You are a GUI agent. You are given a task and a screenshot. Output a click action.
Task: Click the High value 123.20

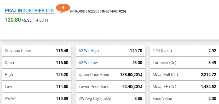pyautogui.click(x=62, y=75)
